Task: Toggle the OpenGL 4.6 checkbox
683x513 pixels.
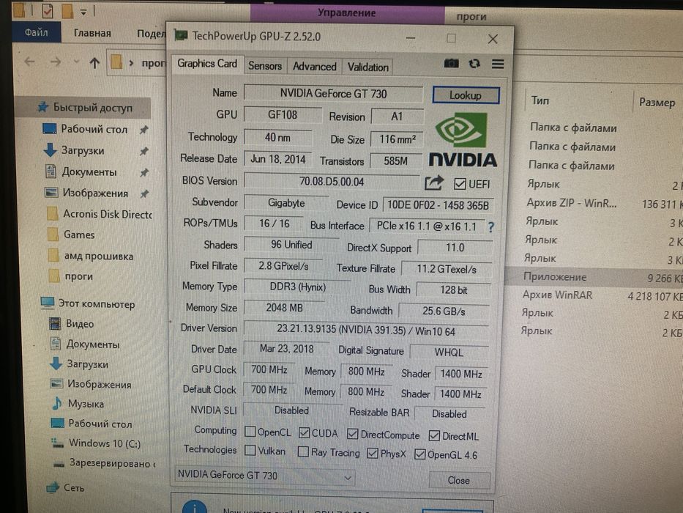Action: tap(420, 454)
